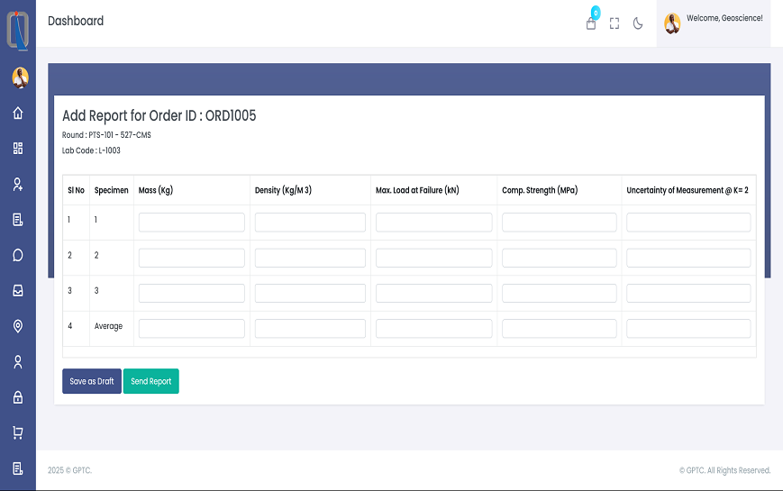Toggle dark mode moon icon
Screen dimensions: 783x491
click(638, 23)
